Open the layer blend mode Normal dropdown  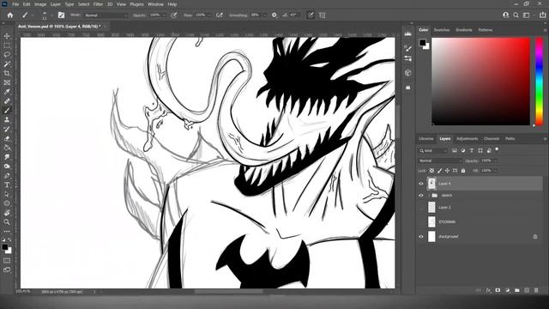440,161
